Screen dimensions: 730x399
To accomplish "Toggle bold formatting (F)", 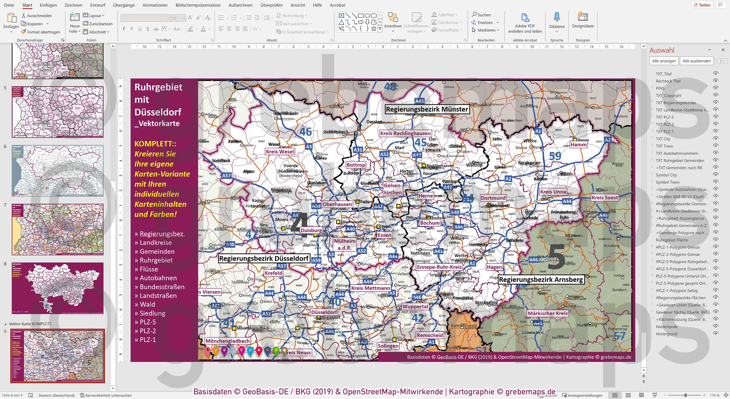I will (124, 29).
